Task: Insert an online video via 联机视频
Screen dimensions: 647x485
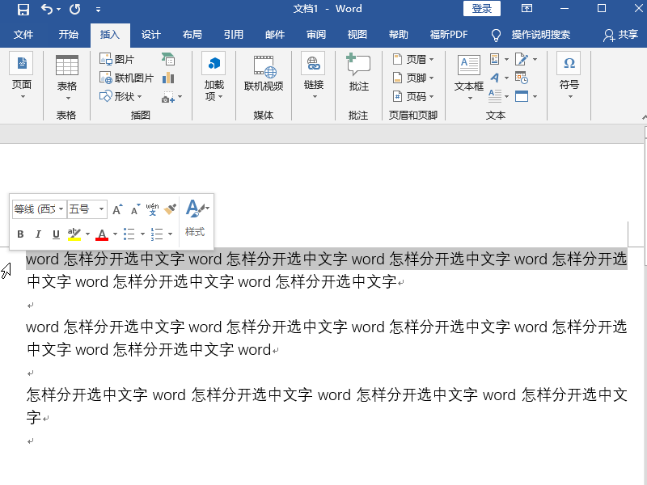Action: point(264,74)
